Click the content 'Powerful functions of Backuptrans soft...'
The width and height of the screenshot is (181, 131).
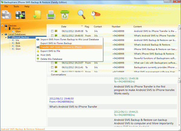point(155,58)
